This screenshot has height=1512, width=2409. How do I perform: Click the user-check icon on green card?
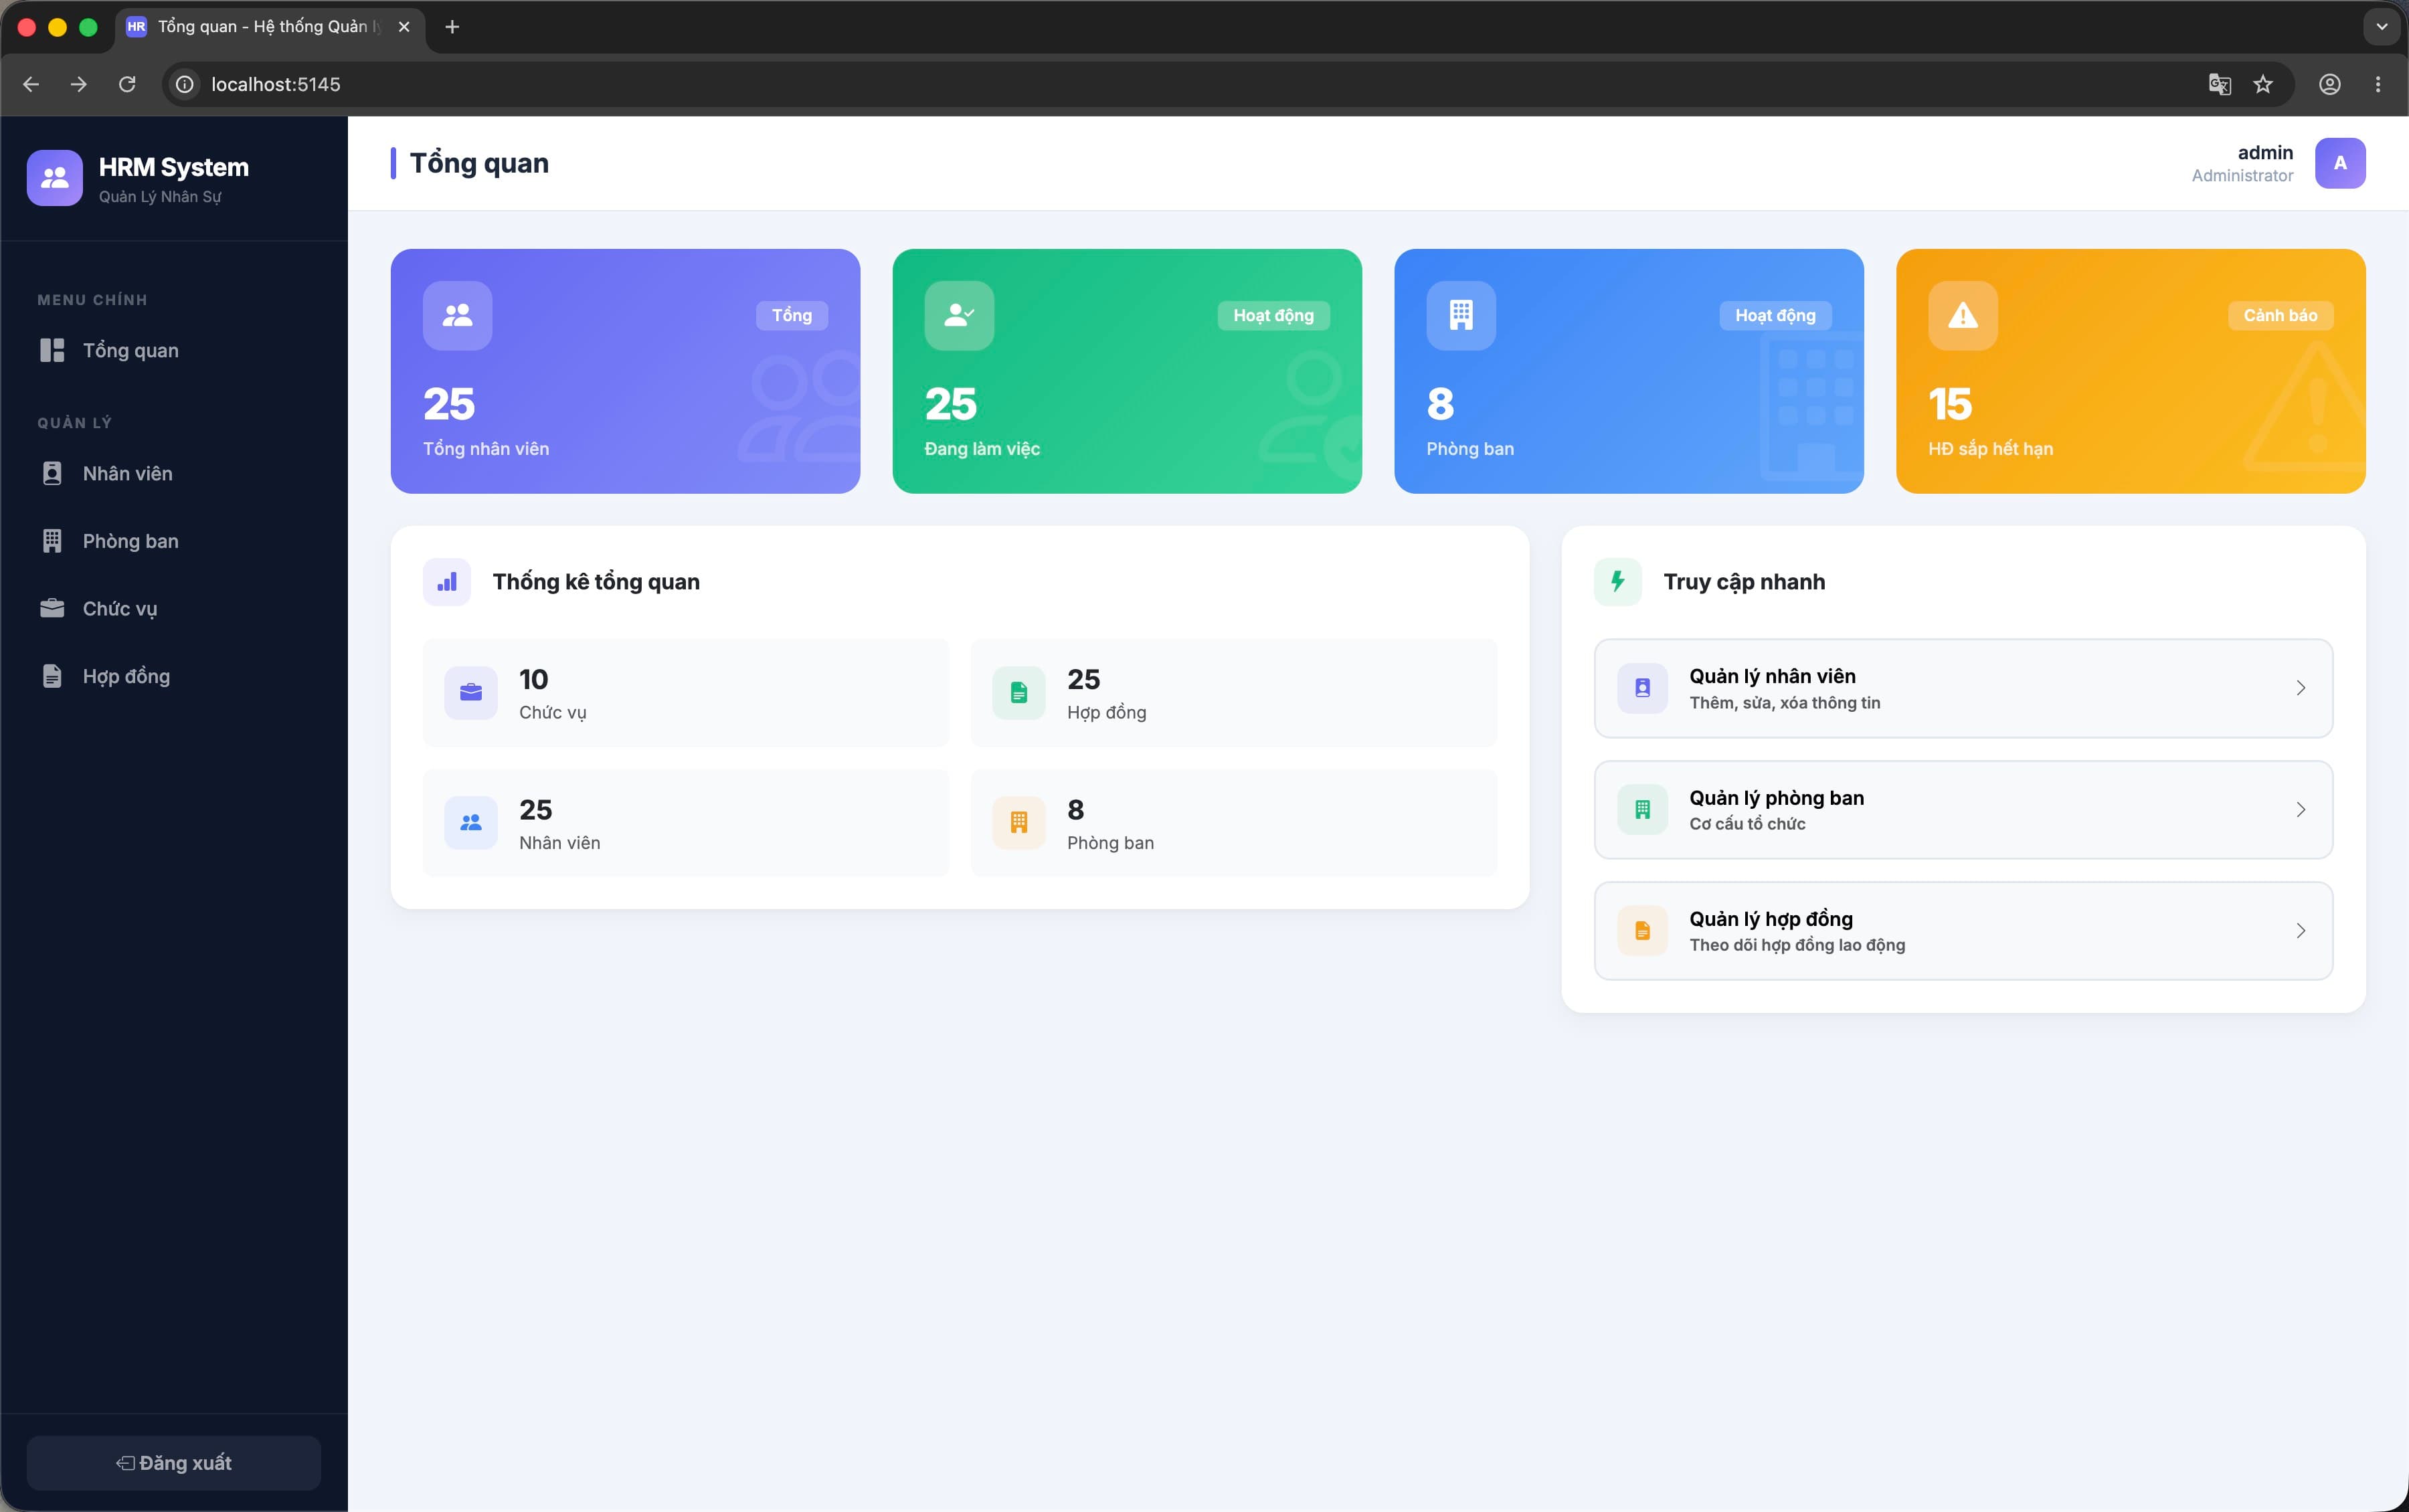959,315
